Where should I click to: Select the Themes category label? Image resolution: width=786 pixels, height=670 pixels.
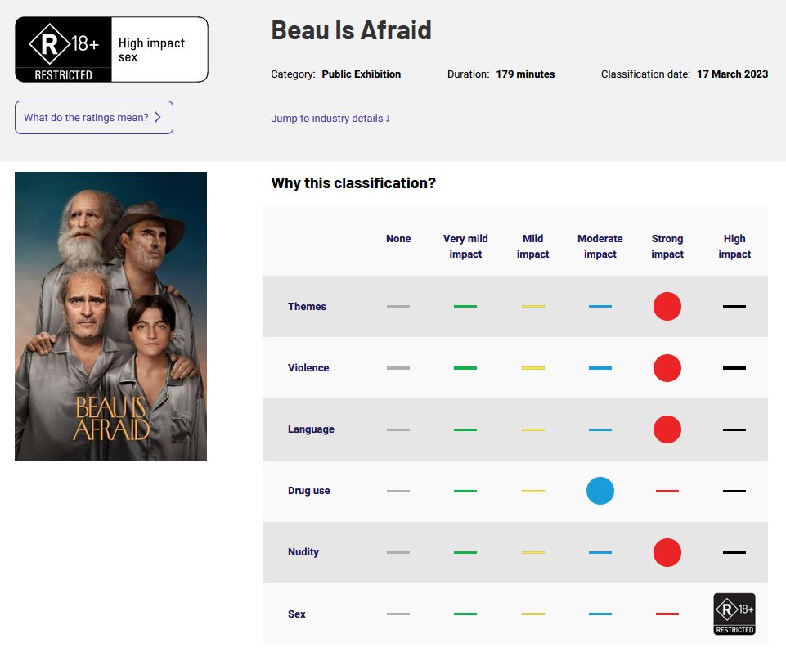click(307, 306)
